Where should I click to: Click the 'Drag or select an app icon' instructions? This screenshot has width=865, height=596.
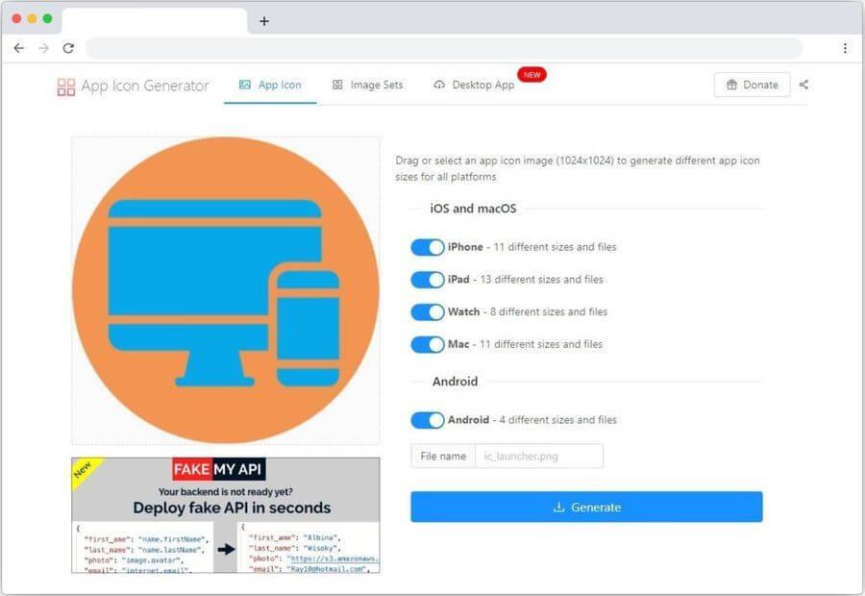pyautogui.click(x=578, y=168)
